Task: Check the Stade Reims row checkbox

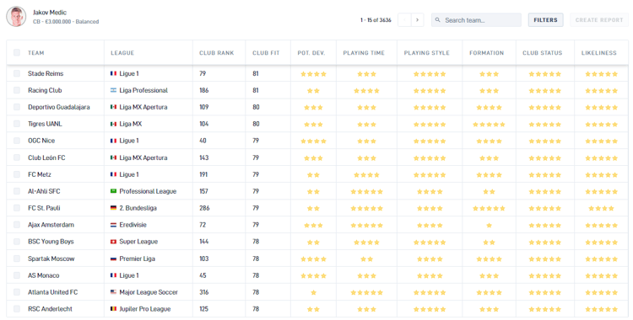Action: tap(17, 73)
